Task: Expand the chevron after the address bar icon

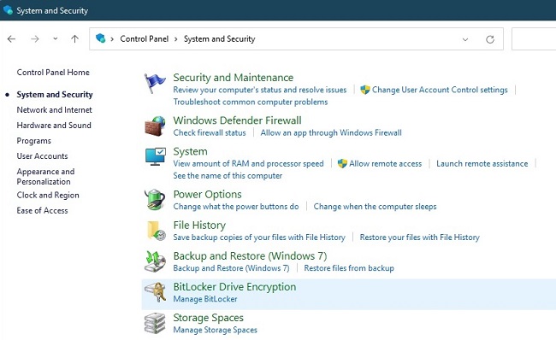Action: click(x=112, y=39)
